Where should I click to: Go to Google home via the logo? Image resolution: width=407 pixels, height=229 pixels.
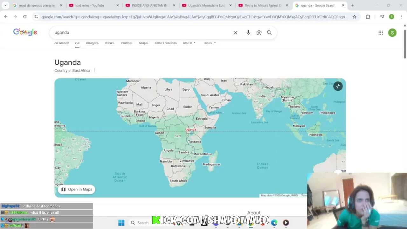pos(25,32)
